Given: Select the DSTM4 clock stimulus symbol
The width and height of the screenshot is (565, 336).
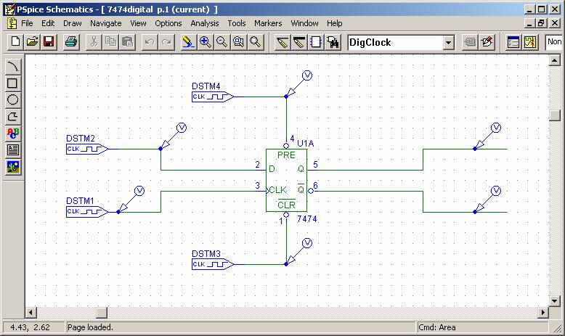Looking at the screenshot, I should (x=213, y=97).
